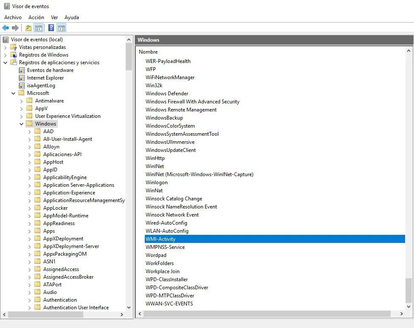Expand the AppID folder chevron
The width and height of the screenshot is (414, 328).
pos(29,170)
